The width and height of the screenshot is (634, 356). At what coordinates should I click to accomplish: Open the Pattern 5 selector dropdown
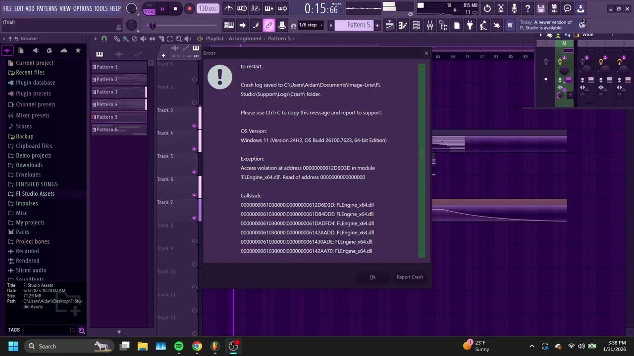[x=355, y=25]
